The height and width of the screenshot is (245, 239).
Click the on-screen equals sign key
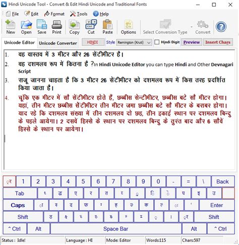188,181
